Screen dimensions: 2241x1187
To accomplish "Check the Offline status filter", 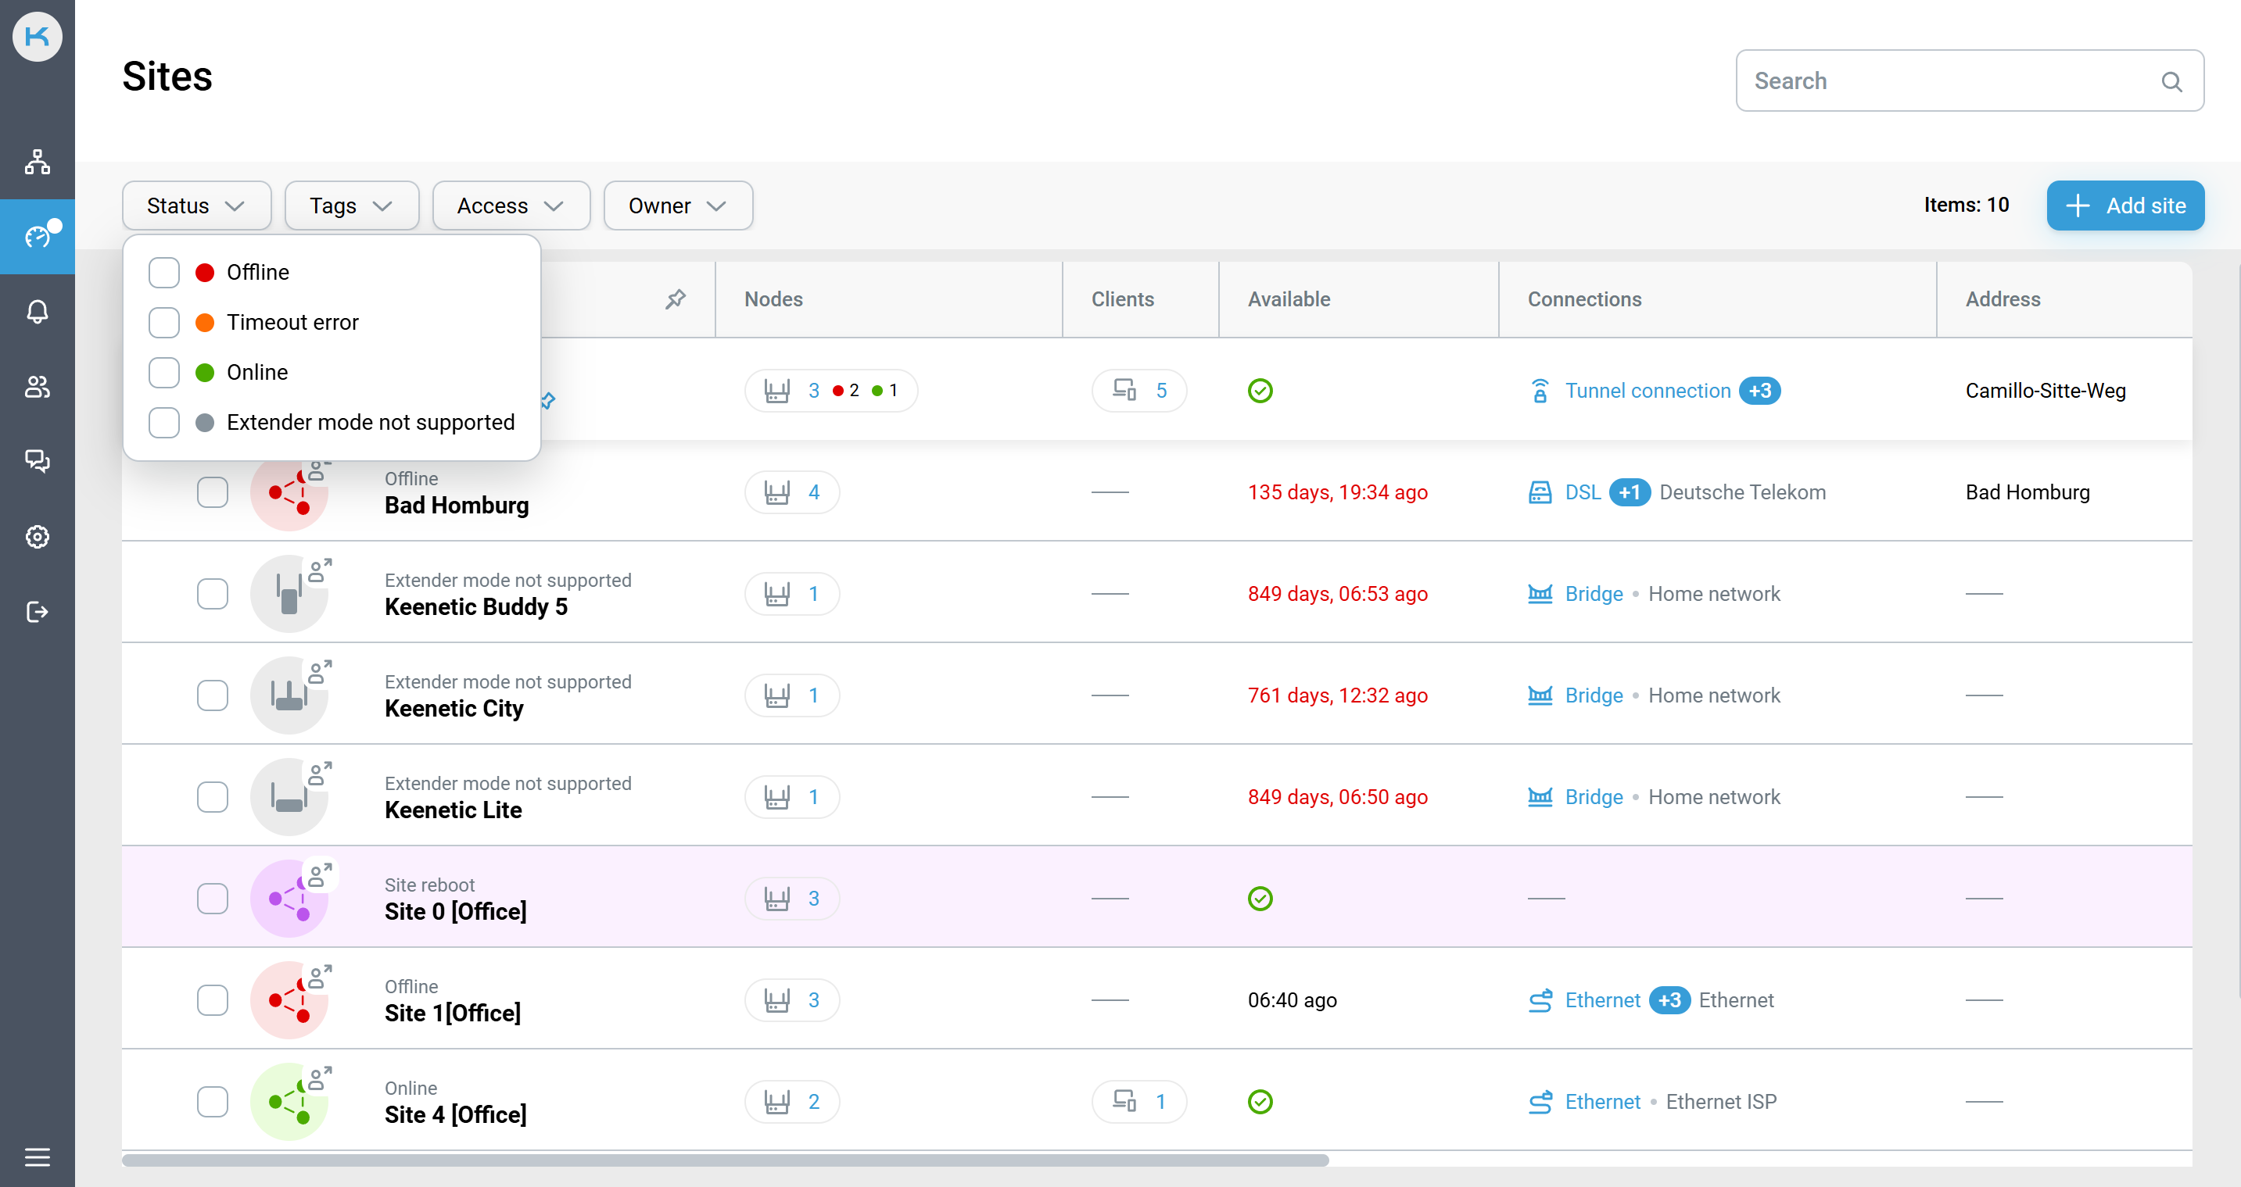I will (x=163, y=272).
